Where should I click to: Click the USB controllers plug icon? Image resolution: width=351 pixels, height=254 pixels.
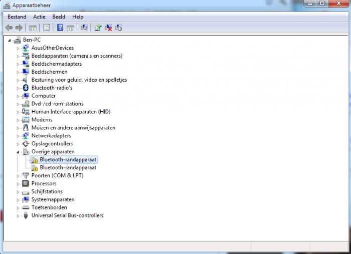coord(26,215)
